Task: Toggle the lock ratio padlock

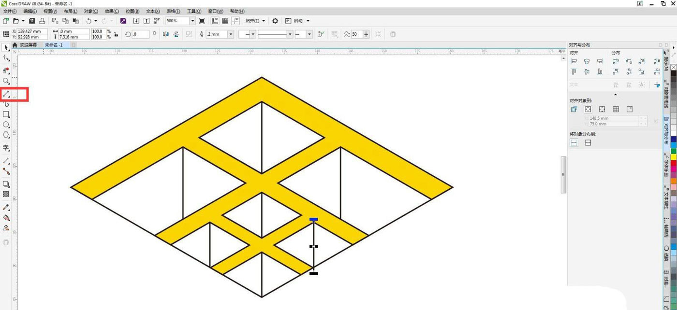Action: pos(116,34)
